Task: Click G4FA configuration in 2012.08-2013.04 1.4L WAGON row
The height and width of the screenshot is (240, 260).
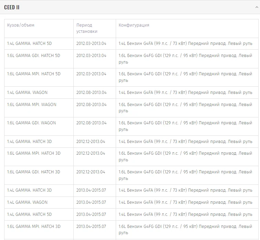Action: point(185,93)
